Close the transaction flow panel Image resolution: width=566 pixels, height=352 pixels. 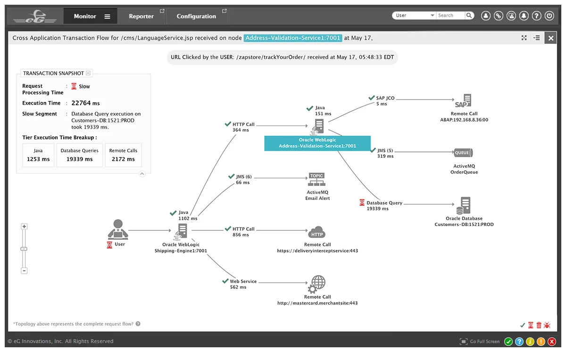(x=551, y=38)
